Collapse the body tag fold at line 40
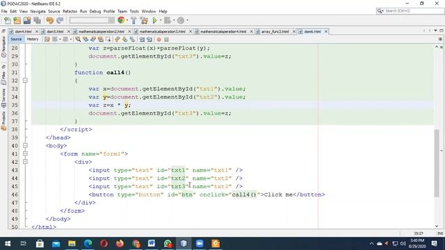Viewport: 445px width, 250px height. [25, 146]
